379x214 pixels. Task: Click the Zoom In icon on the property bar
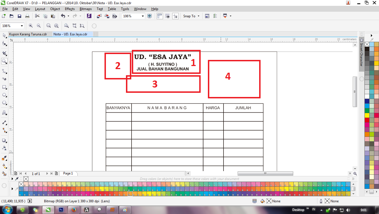pos(31,26)
